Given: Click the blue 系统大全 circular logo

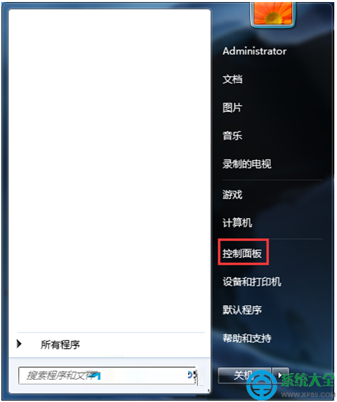Looking at the screenshot, I should coord(262,386).
